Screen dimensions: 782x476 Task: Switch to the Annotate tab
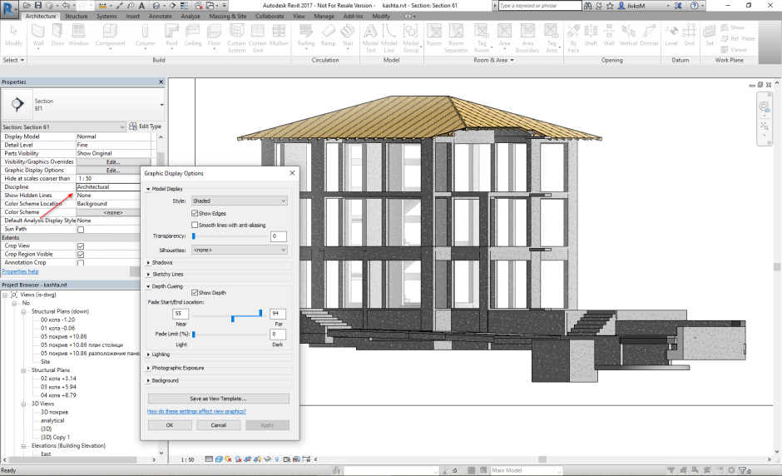[x=160, y=16]
